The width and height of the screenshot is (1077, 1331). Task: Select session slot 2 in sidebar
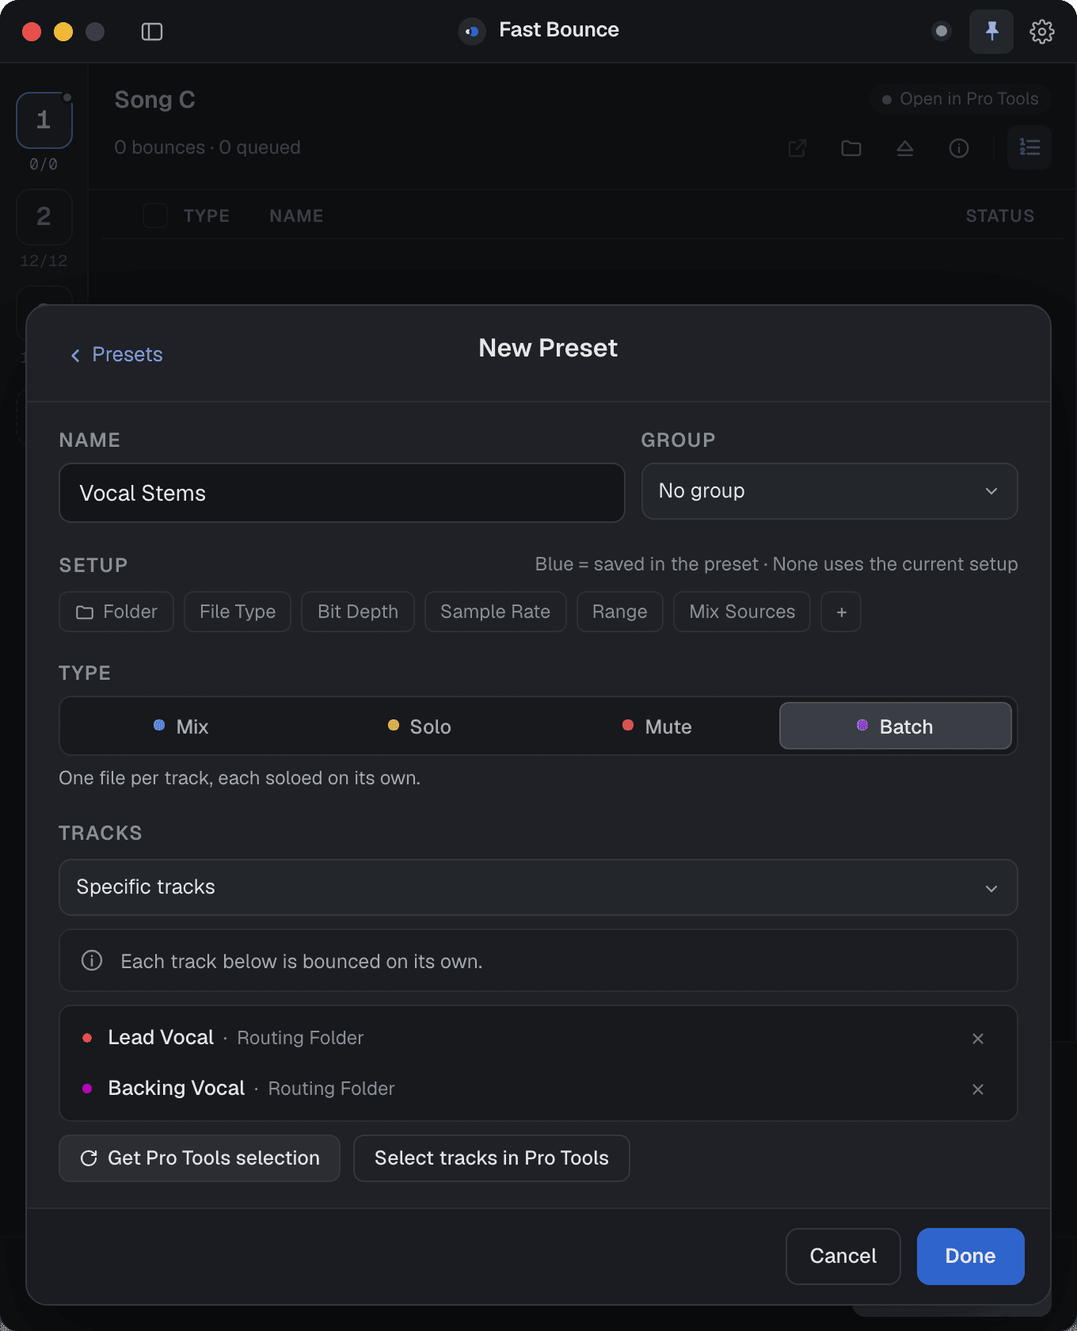click(44, 217)
